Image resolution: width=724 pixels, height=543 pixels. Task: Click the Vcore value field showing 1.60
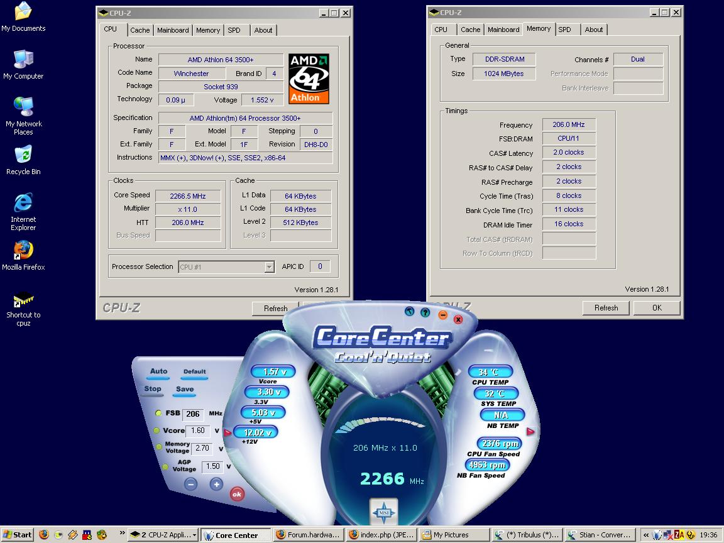[198, 431]
